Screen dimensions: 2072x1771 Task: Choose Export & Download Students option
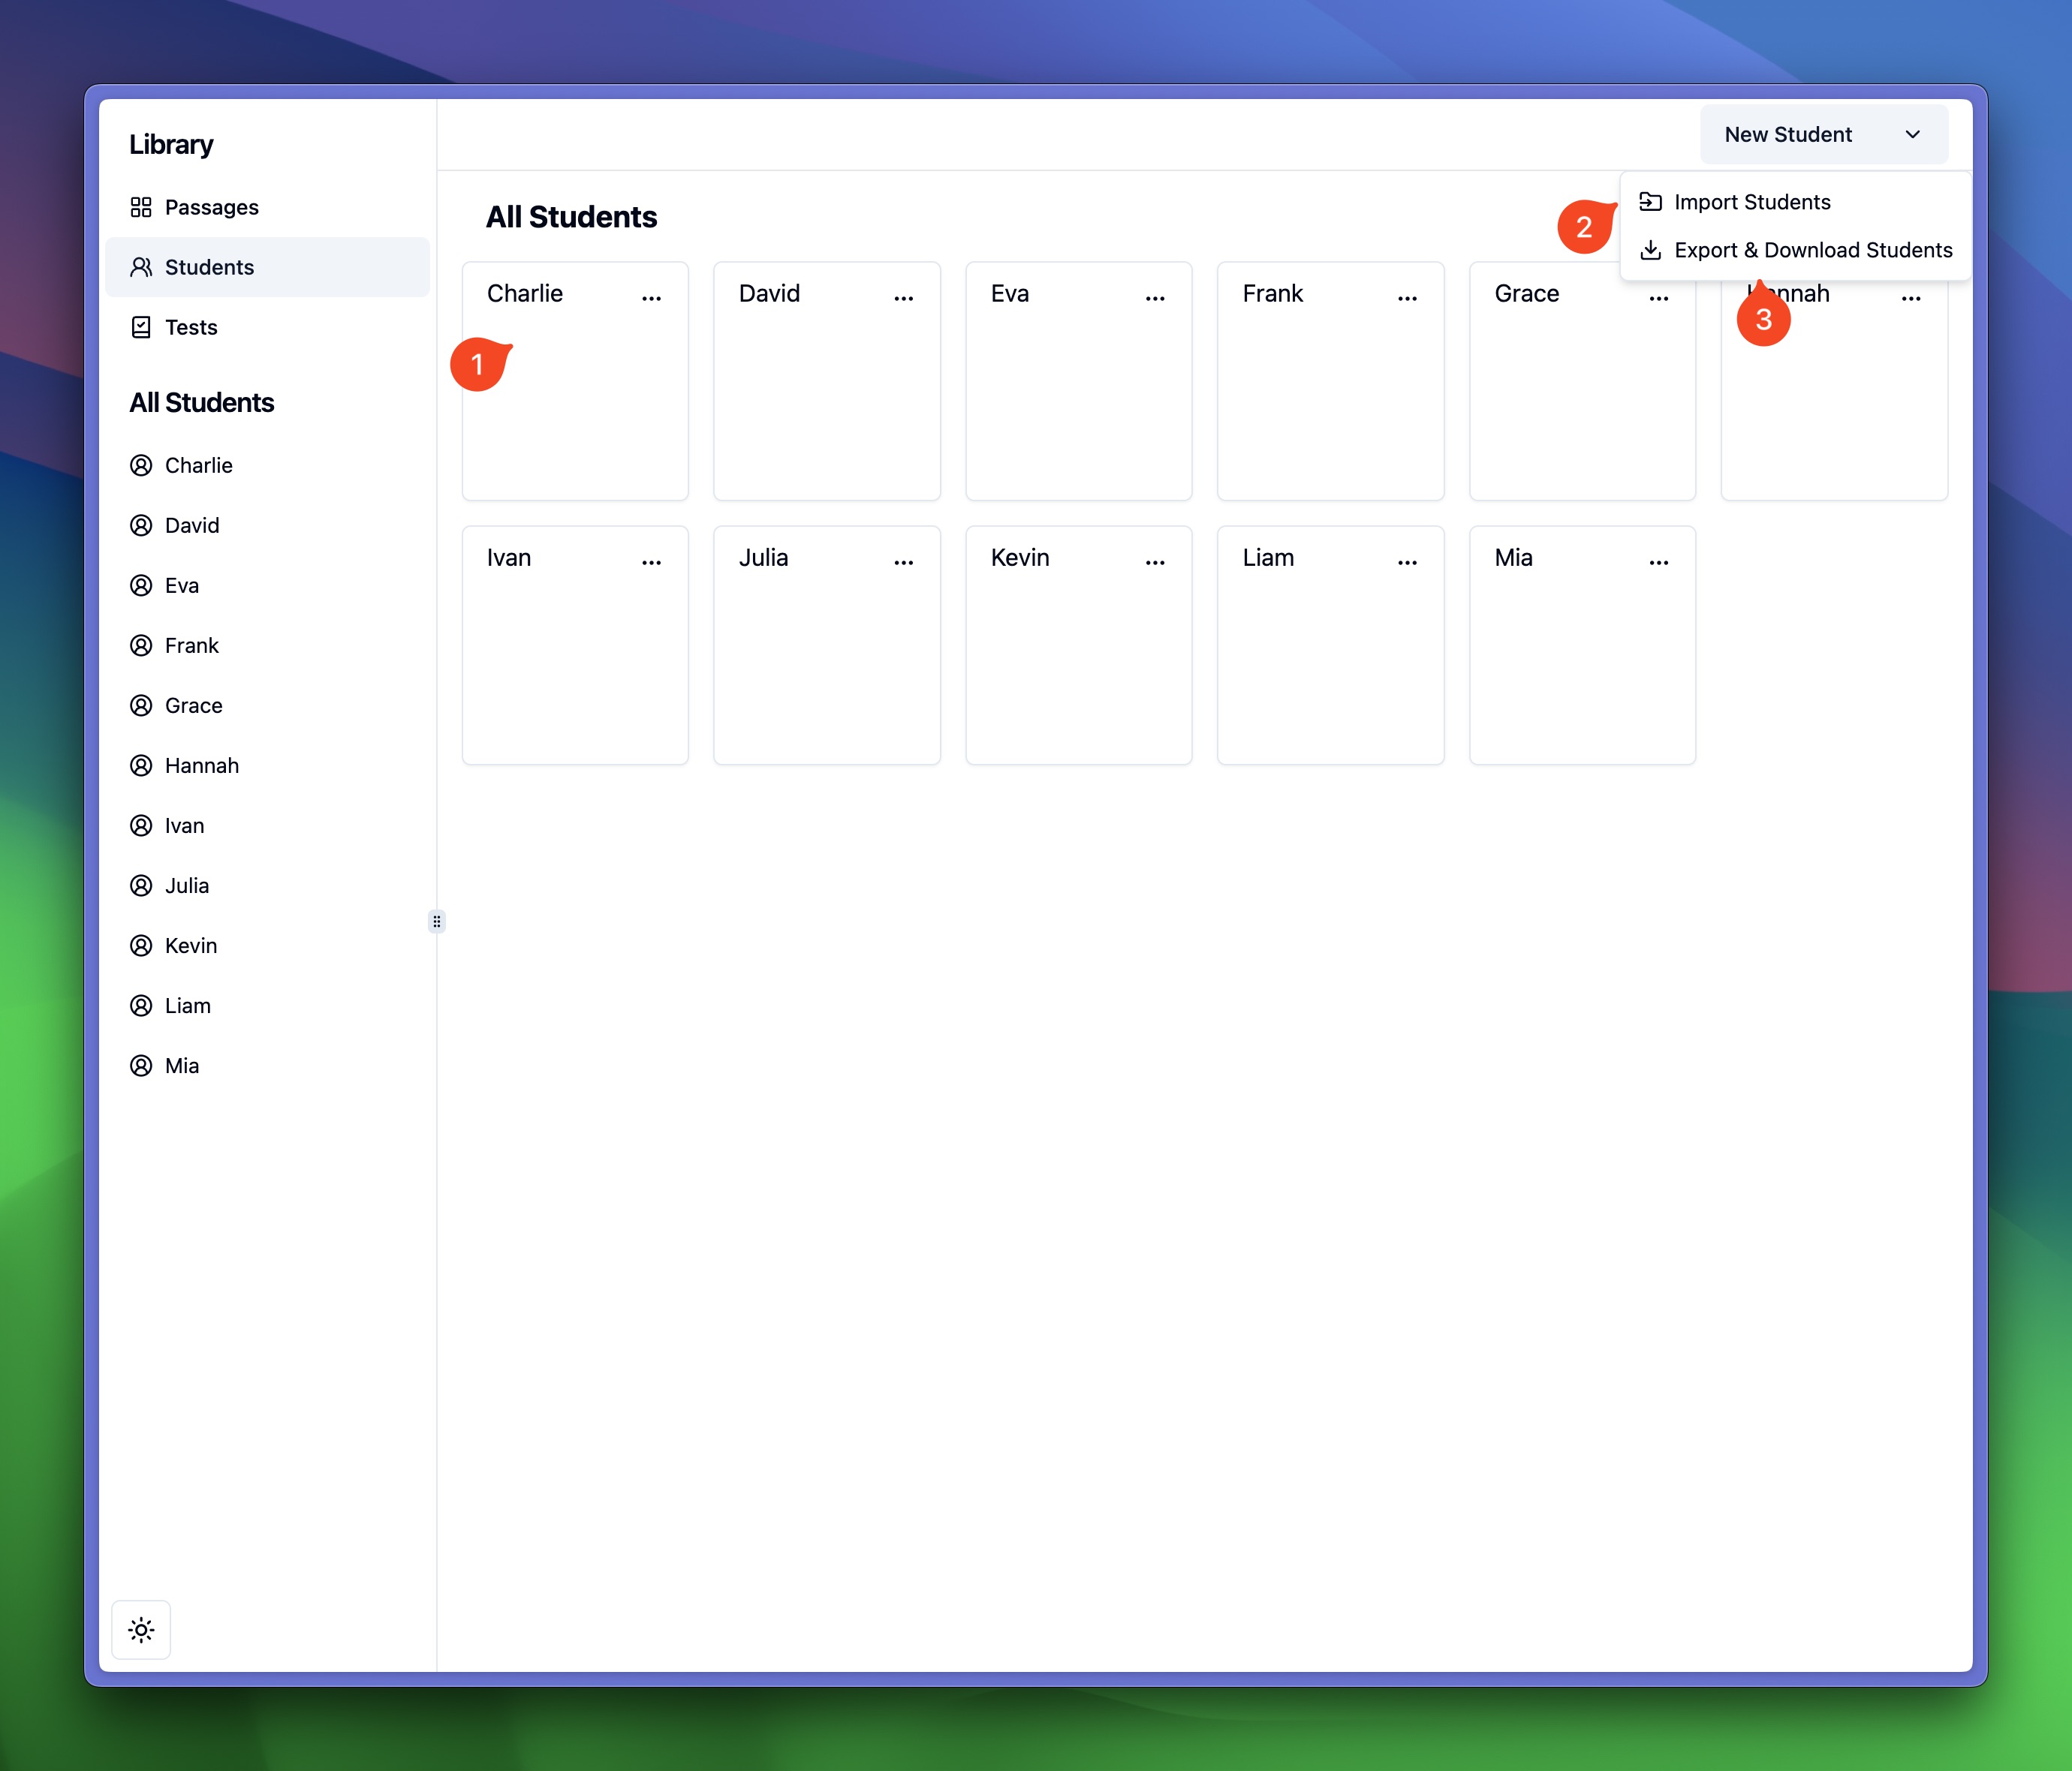coord(1812,250)
